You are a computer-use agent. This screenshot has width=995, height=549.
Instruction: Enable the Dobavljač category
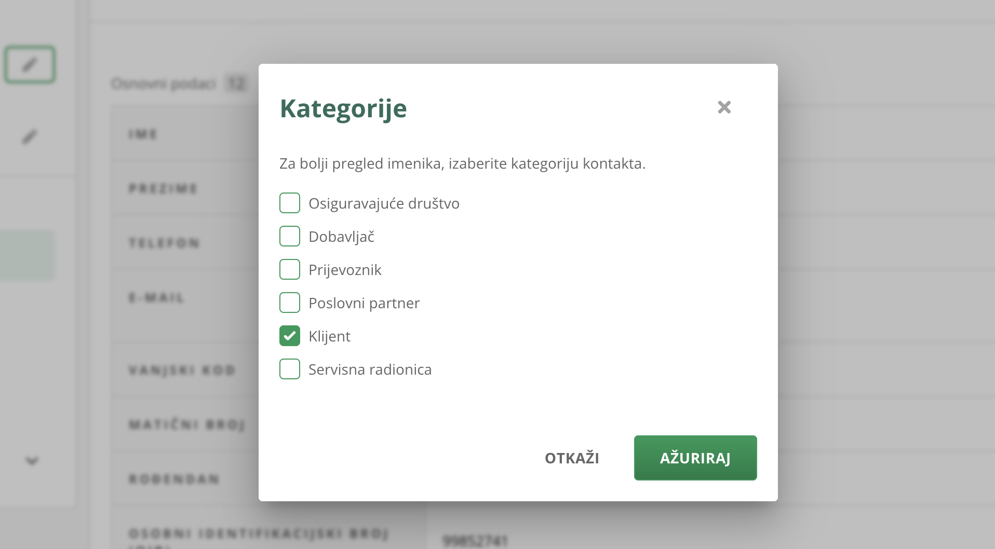pyautogui.click(x=290, y=236)
